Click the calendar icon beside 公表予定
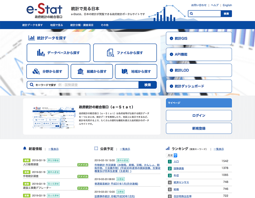 [x=96, y=149]
